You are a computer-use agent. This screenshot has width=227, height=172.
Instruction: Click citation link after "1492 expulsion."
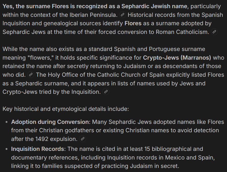click(82, 139)
